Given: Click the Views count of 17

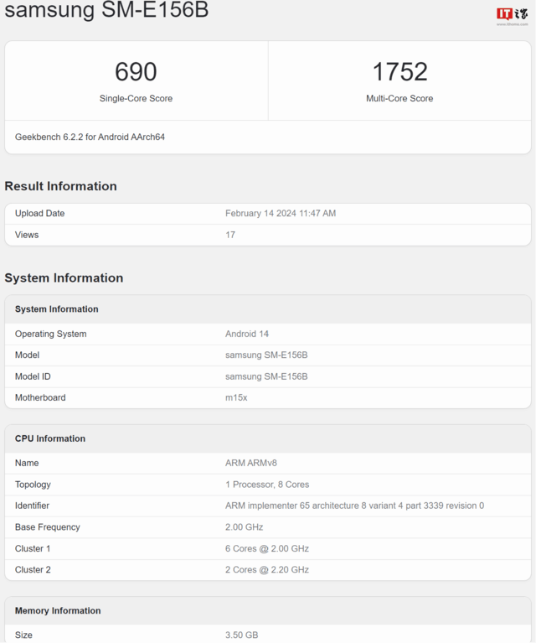Looking at the screenshot, I should (x=230, y=235).
